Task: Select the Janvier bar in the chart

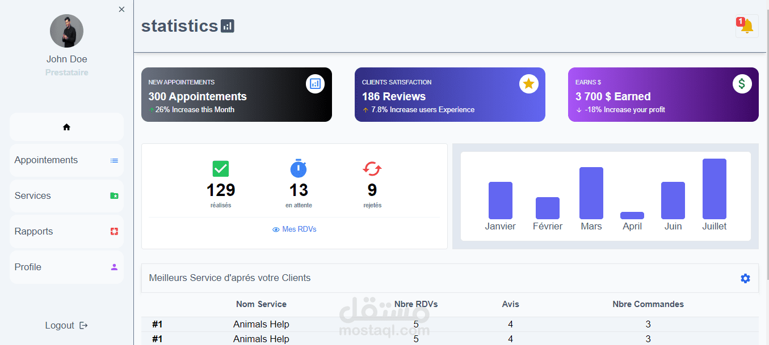Action: coord(501,201)
